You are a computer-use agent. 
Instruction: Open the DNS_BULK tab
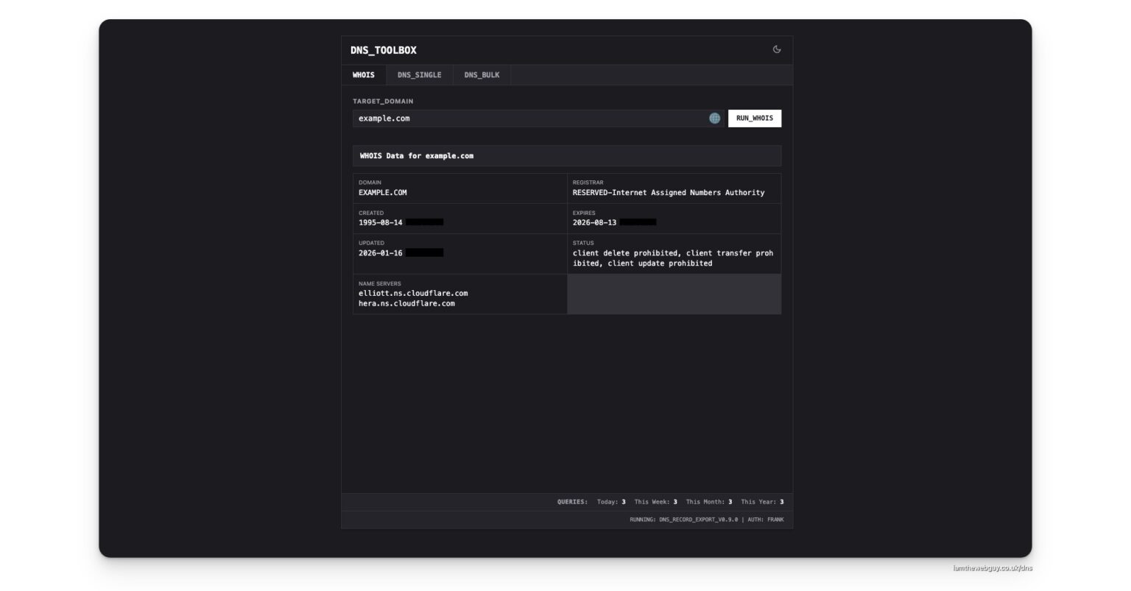(482, 75)
